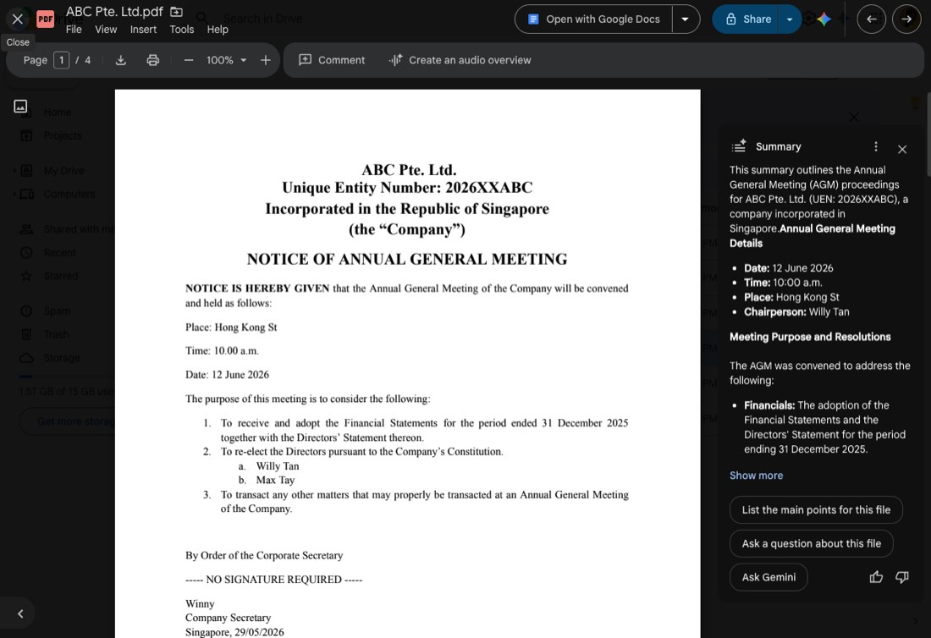
Task: Expand the Share options dropdown arrow
Action: pyautogui.click(x=790, y=19)
